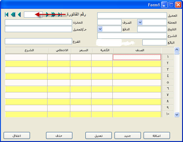Click the grid scrollbar down arrow

(177, 114)
